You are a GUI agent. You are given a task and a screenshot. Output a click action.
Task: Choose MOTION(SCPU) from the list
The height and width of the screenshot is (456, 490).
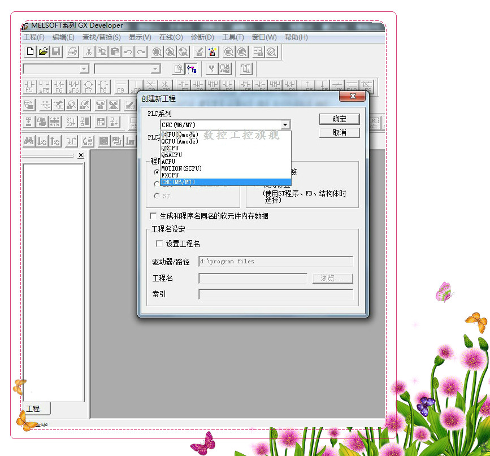click(x=226, y=168)
